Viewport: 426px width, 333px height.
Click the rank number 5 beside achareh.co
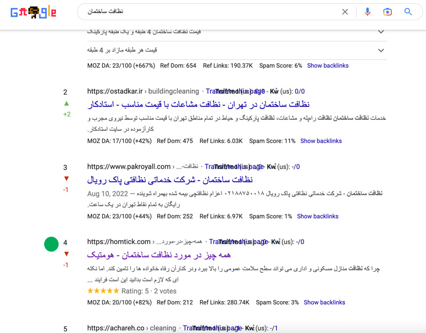click(65, 329)
